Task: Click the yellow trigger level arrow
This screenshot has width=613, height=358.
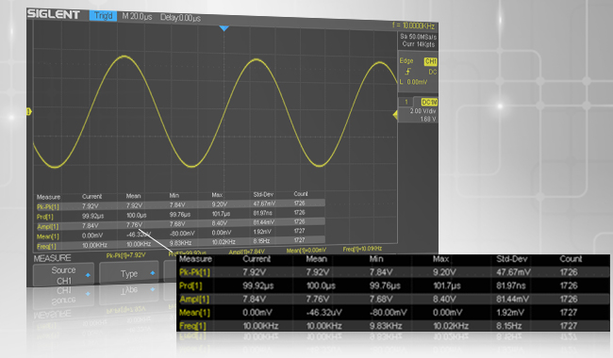Action: pos(395,115)
